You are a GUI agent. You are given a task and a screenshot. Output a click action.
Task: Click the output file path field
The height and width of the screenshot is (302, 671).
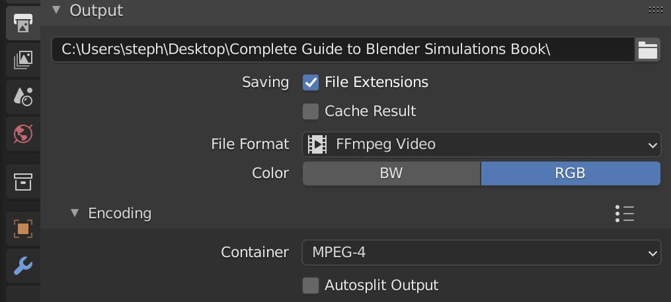pyautogui.click(x=343, y=50)
